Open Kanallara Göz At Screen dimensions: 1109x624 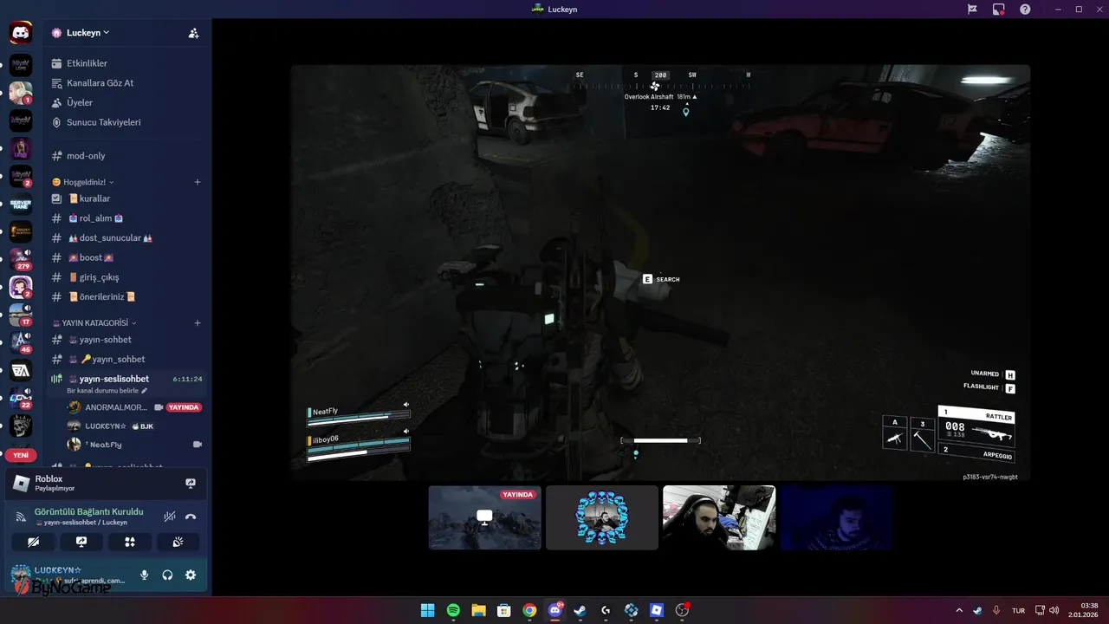tap(126, 83)
